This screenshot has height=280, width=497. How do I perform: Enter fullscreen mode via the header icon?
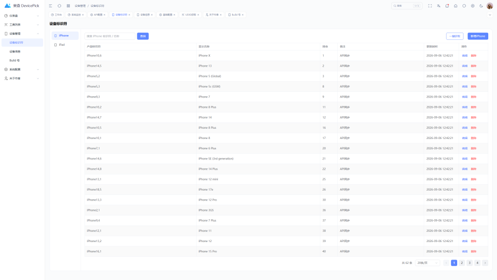430,6
